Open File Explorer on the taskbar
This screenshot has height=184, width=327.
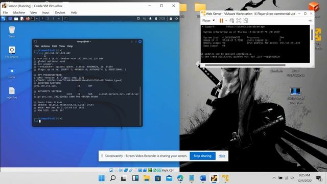[x=147, y=178]
